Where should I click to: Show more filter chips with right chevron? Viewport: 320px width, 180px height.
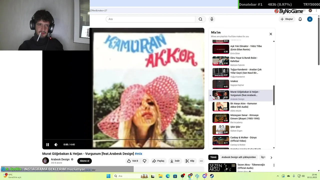[x=271, y=157]
